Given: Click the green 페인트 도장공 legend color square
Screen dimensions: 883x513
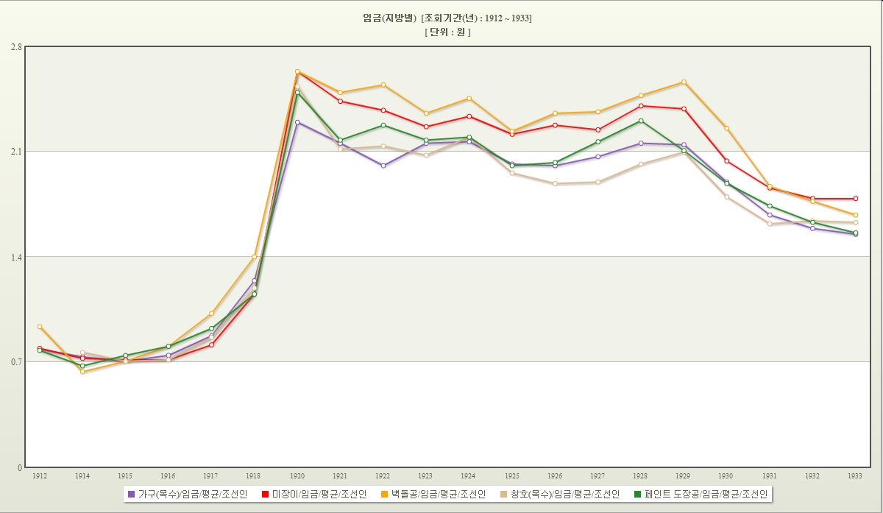Looking at the screenshot, I should click(x=637, y=494).
